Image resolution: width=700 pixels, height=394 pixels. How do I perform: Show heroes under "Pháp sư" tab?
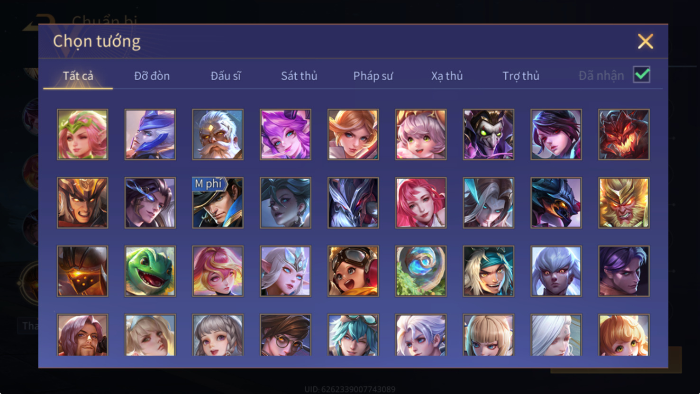pos(373,76)
